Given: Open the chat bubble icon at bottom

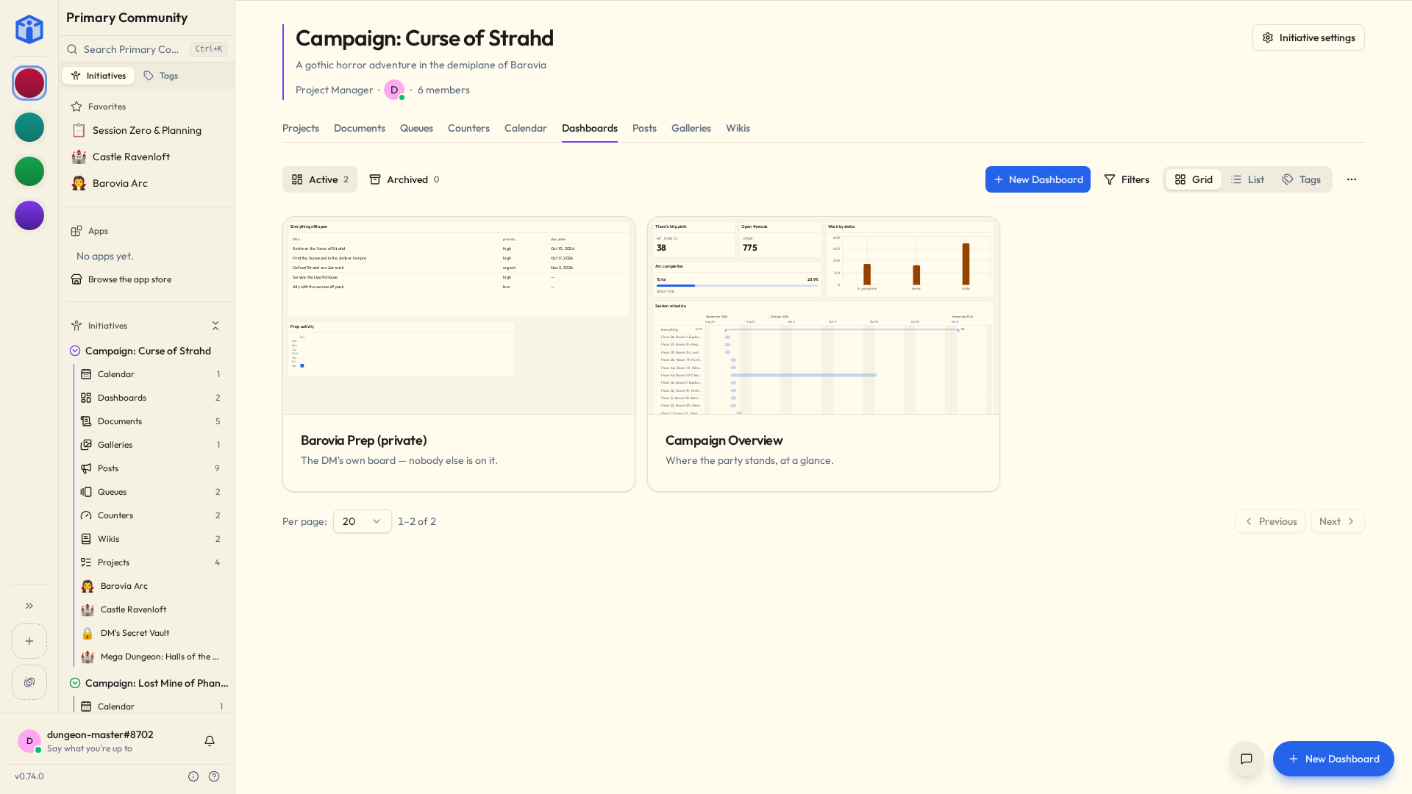Looking at the screenshot, I should point(1247,759).
